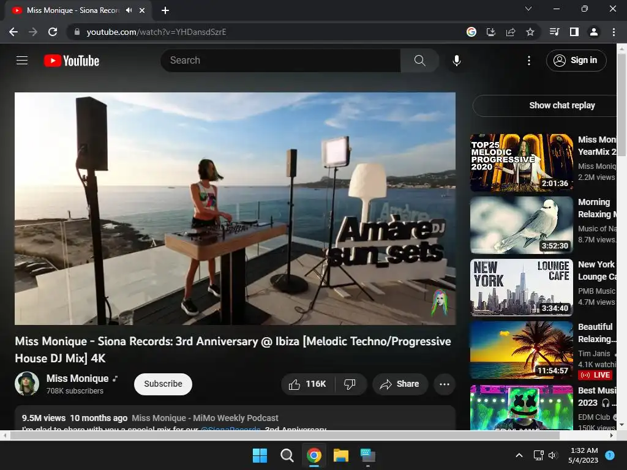The width and height of the screenshot is (627, 470).
Task: Open Chrome profile menu
Action: point(594,32)
